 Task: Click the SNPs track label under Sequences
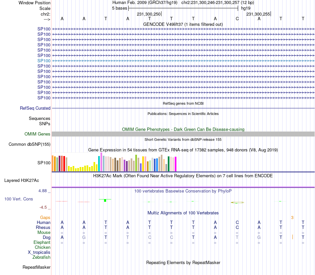point(45,124)
